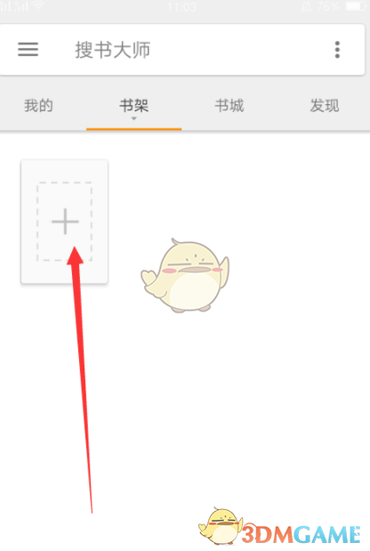Tap the yellow chick mascot in center
The width and height of the screenshot is (370, 551).
185,276
